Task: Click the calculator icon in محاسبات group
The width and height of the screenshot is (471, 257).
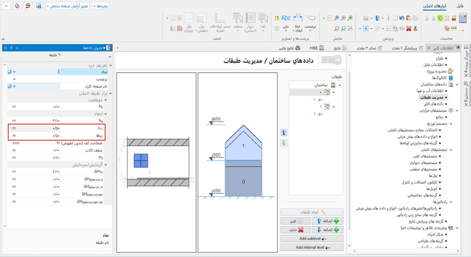Action: pyautogui.click(x=462, y=18)
